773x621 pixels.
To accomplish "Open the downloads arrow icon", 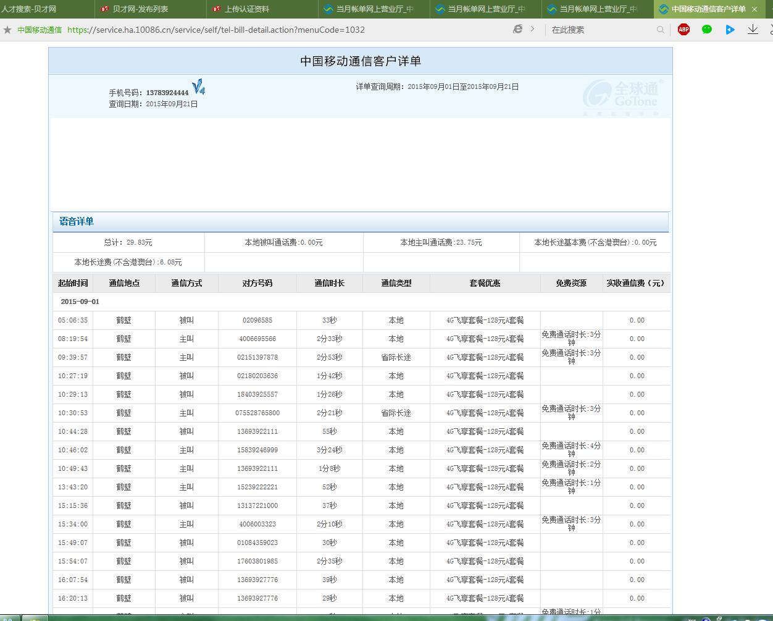I will (753, 30).
